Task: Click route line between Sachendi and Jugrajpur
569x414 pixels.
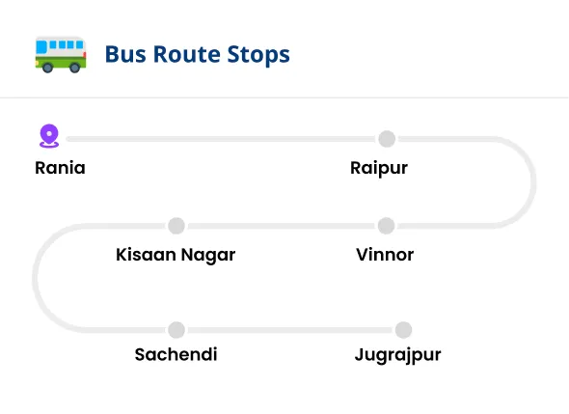Action: tap(290, 330)
